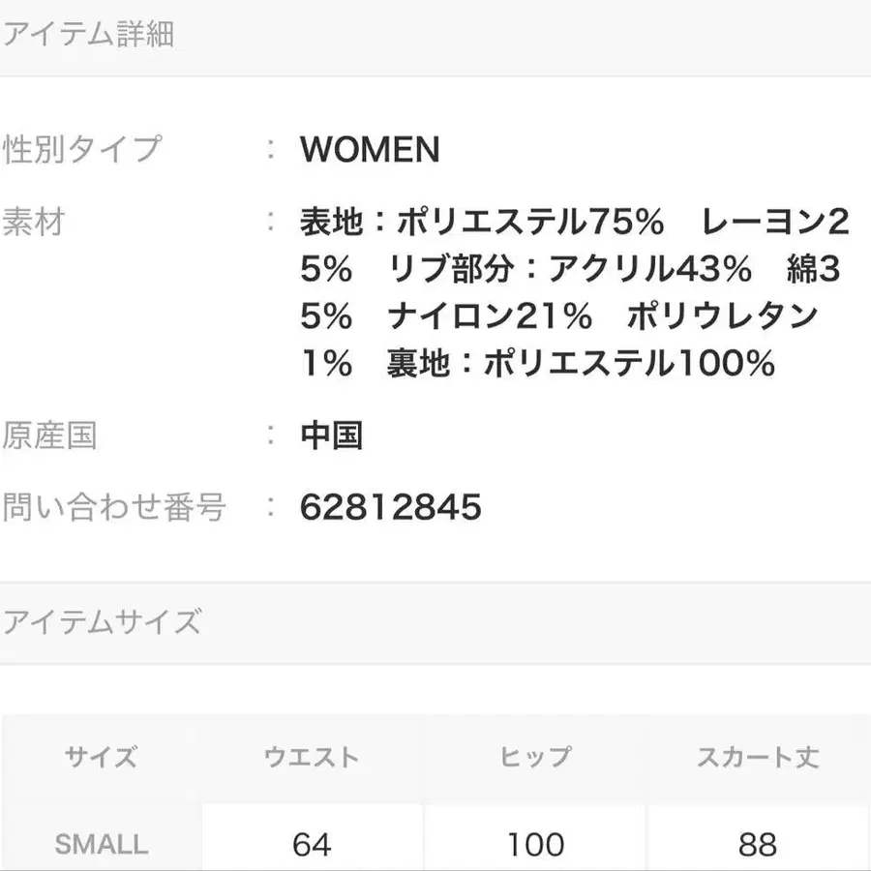Viewport: 871px width, 871px height.
Task: Open the WOMEN gender type value
Action: coord(370,150)
